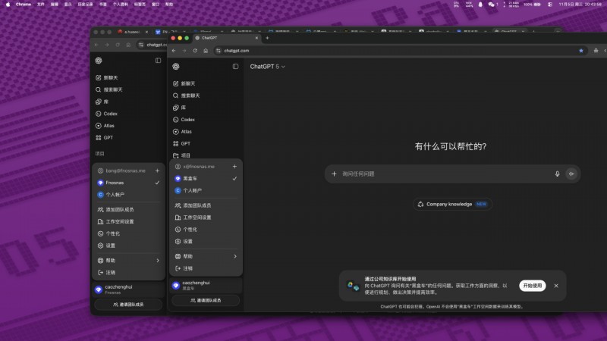This screenshot has width=607, height=341.
Task: Open Codex in back window sidebar
Action: [x=128, y=114]
